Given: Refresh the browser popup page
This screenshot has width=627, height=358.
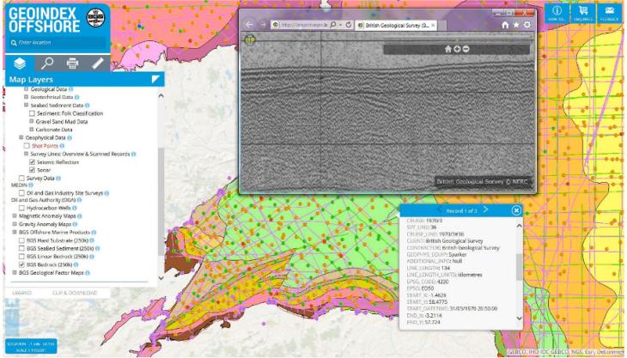Looking at the screenshot, I should pos(349,25).
